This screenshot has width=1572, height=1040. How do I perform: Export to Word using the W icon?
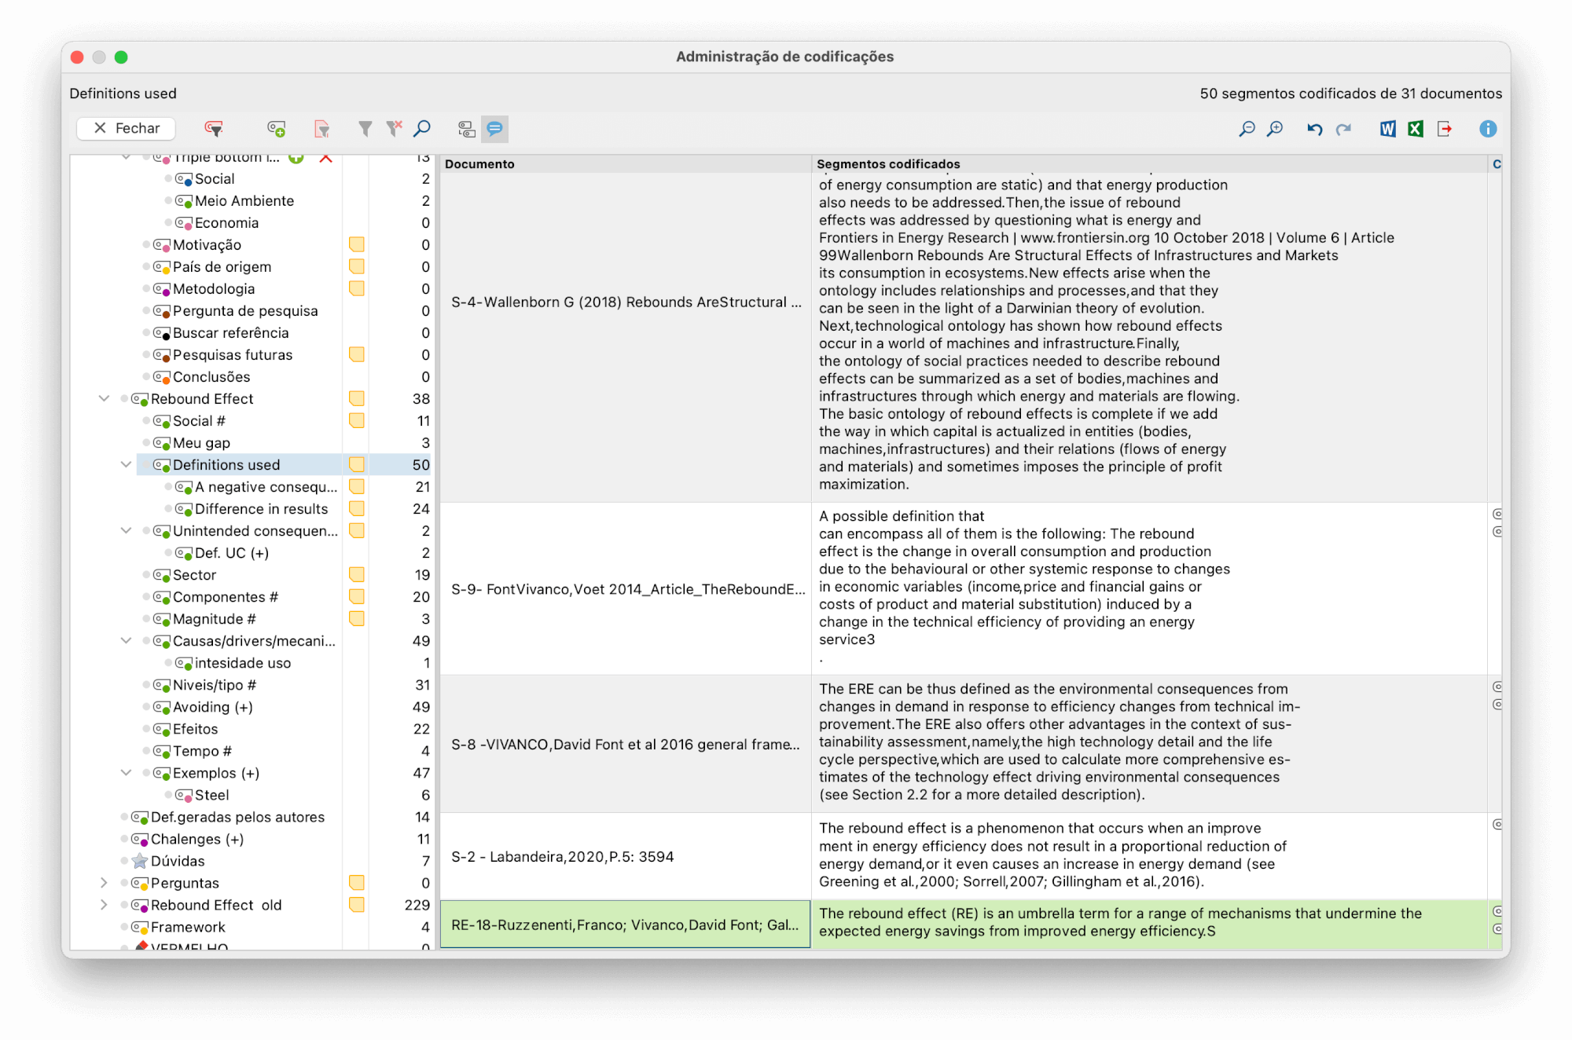[1388, 128]
